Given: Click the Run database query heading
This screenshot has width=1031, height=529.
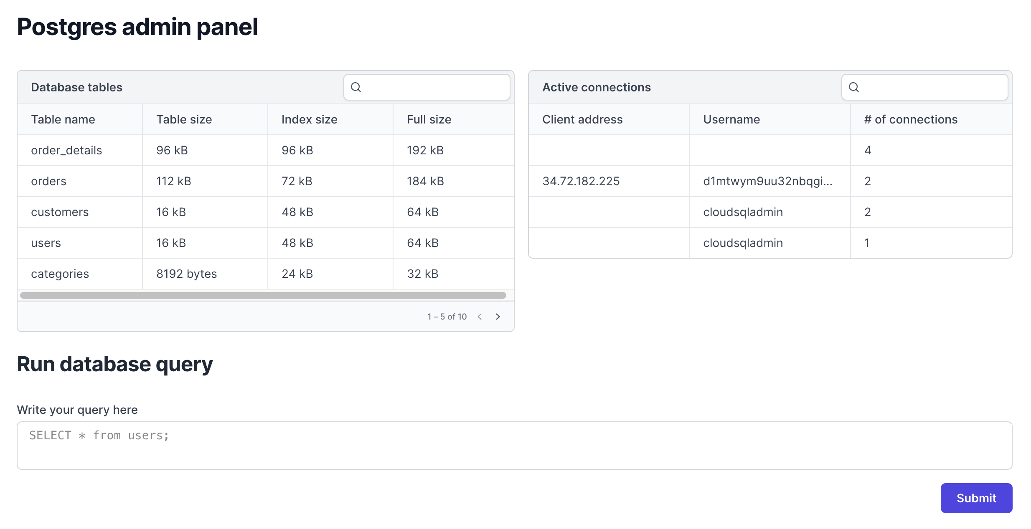Looking at the screenshot, I should point(115,364).
